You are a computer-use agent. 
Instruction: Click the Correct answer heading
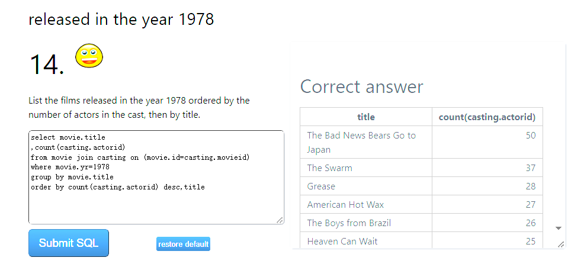(362, 87)
